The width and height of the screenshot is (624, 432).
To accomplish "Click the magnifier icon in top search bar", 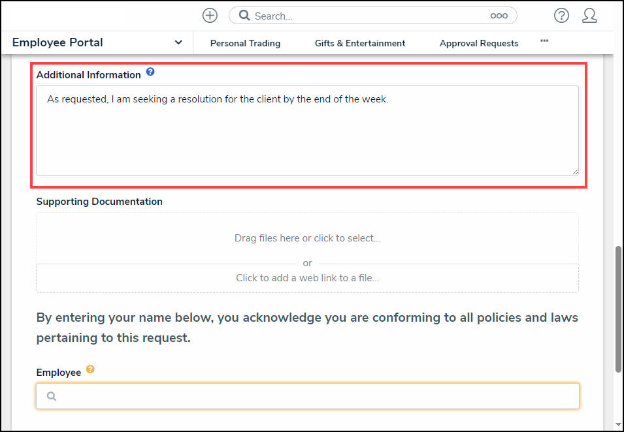I will pos(244,16).
